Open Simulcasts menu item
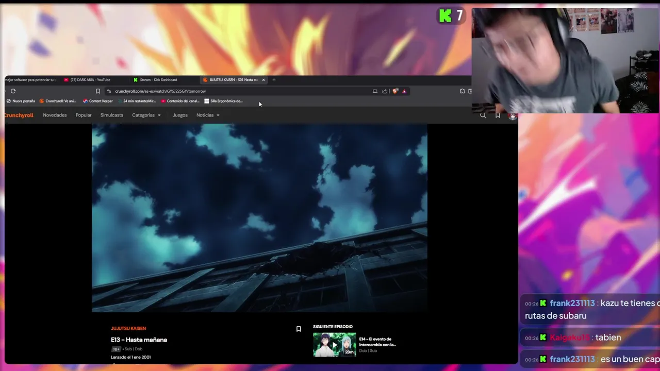 point(112,115)
